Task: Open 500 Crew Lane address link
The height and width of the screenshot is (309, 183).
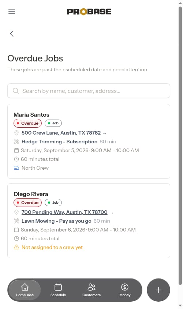Action: [61, 133]
